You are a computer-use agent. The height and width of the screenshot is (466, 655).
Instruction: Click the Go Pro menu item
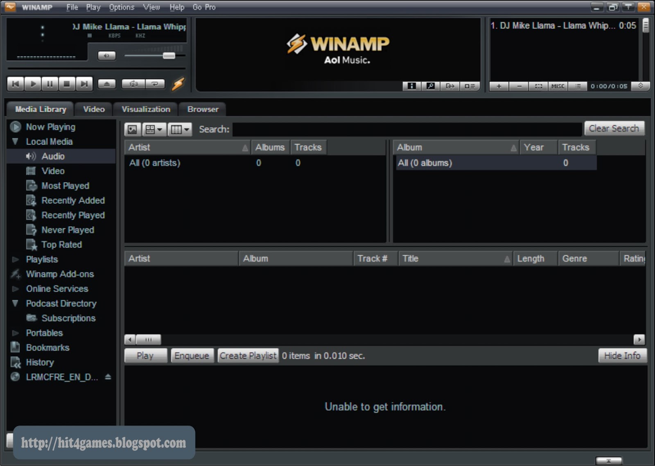pyautogui.click(x=204, y=7)
